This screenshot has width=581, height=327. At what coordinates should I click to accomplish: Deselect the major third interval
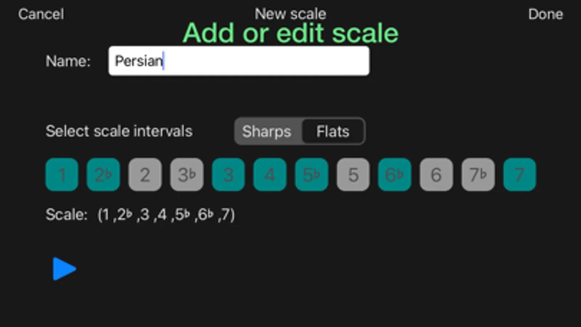[228, 174]
